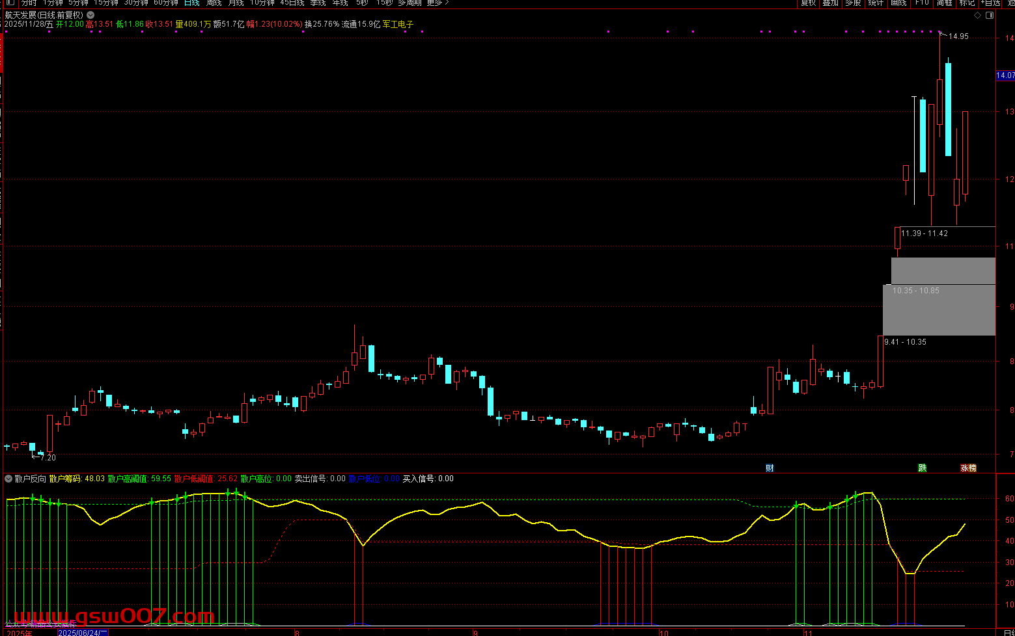Click the 涨榜 marker icon
1015x636 pixels.
[x=968, y=468]
